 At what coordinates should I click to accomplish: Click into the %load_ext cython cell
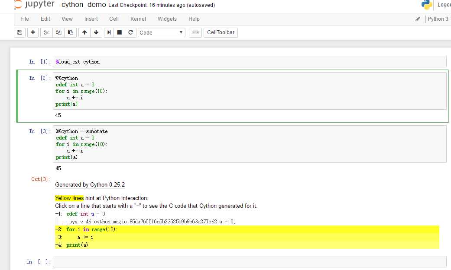point(250,62)
